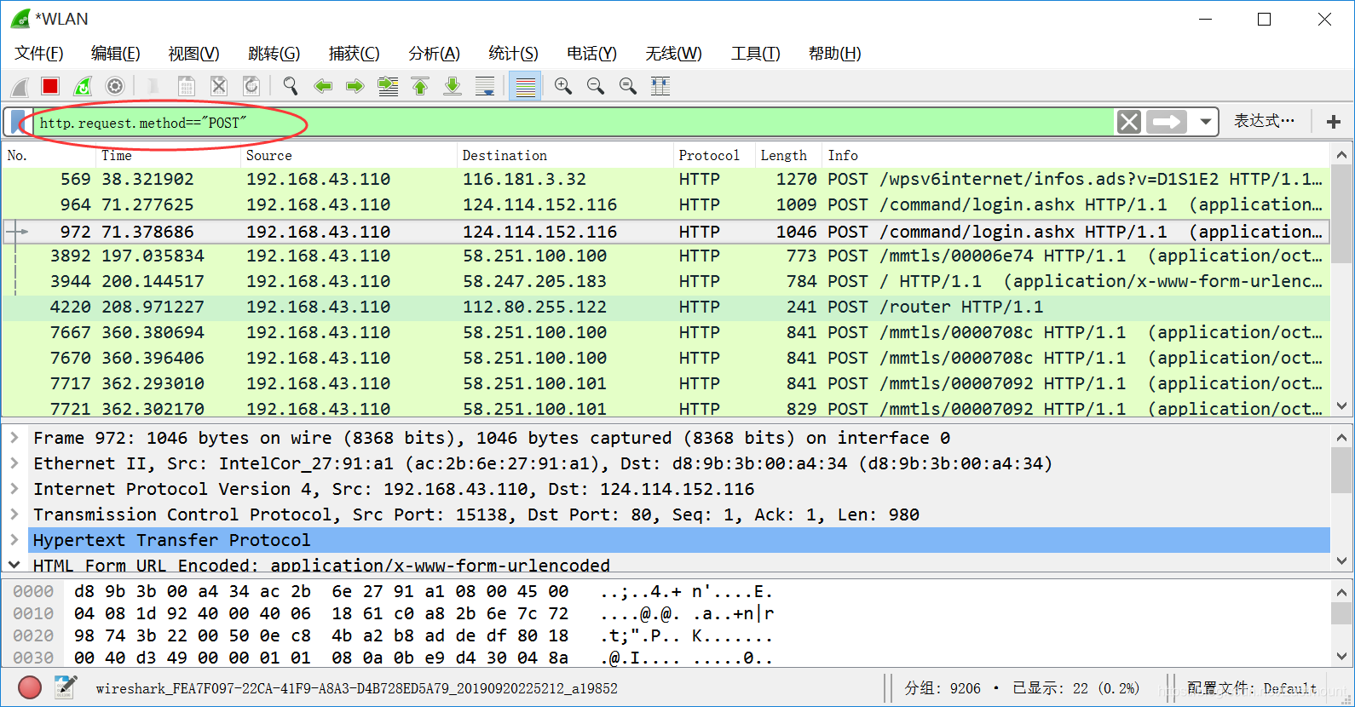The image size is (1355, 707).
Task: Open the 跳转(G) menu
Action: pyautogui.click(x=274, y=54)
